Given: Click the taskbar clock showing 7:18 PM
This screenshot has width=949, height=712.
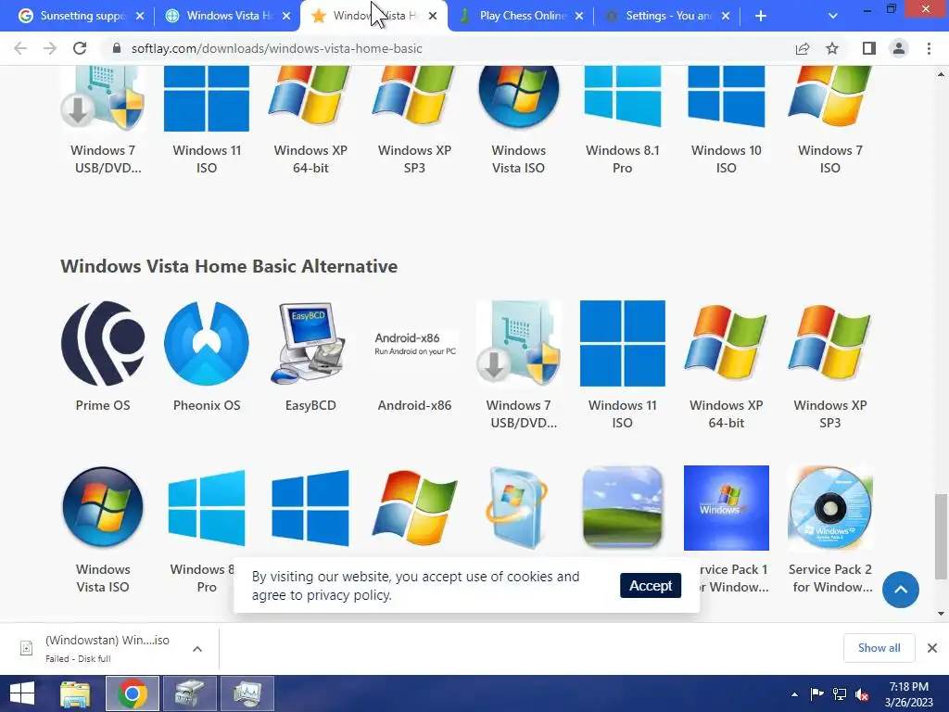Looking at the screenshot, I should [x=908, y=694].
